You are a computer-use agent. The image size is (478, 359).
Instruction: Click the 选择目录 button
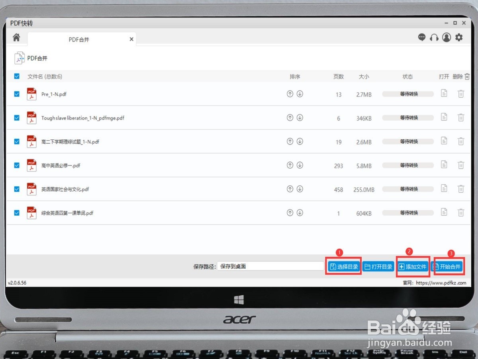pyautogui.click(x=344, y=267)
